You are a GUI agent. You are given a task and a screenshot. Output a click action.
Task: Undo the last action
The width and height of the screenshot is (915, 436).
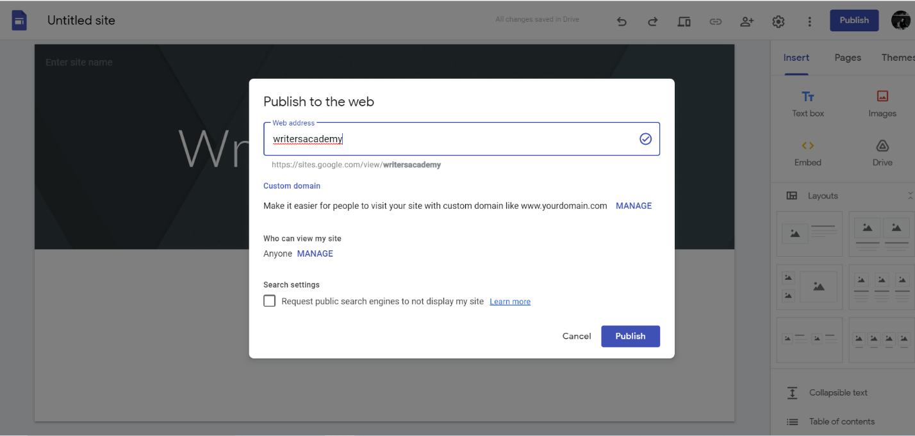pos(622,21)
